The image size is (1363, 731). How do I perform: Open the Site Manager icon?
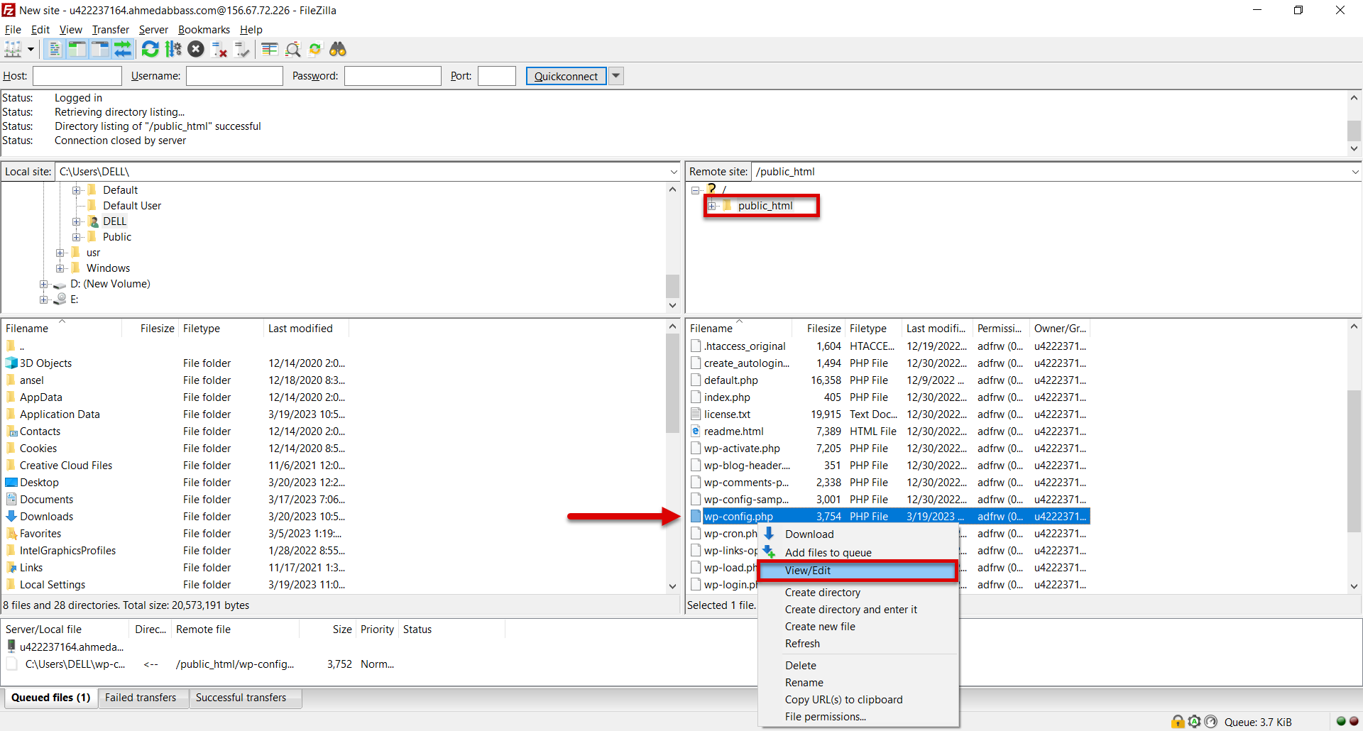pos(13,49)
